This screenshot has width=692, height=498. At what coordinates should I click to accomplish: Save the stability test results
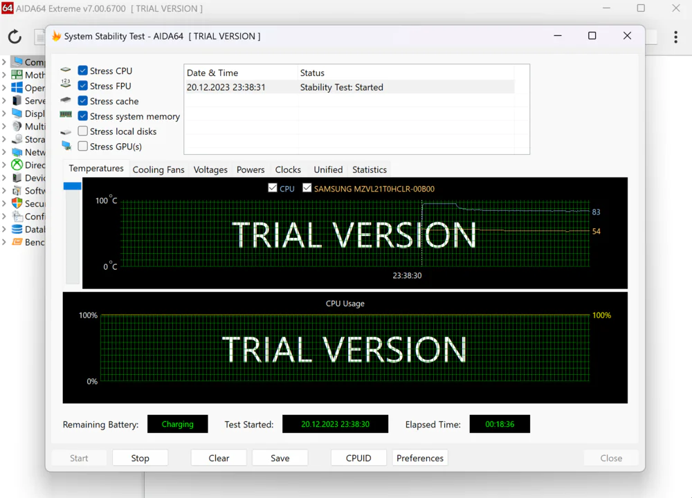tap(280, 458)
